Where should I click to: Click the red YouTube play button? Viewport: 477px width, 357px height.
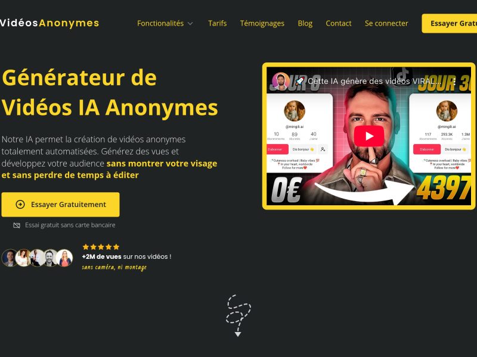tap(368, 136)
